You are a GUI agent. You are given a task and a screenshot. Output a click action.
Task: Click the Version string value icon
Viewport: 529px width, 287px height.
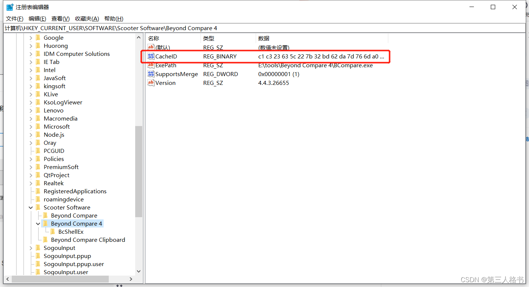click(151, 83)
